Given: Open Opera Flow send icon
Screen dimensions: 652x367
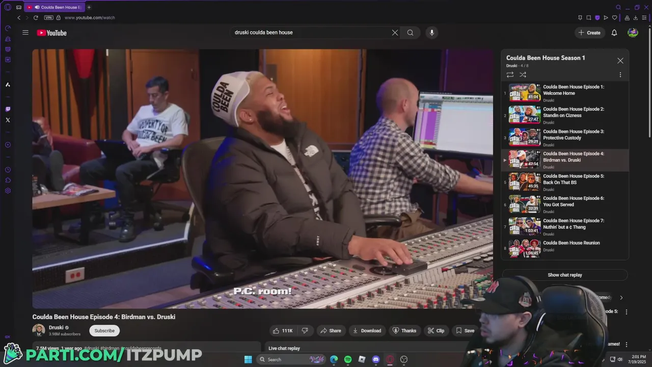Looking at the screenshot, I should (606, 17).
